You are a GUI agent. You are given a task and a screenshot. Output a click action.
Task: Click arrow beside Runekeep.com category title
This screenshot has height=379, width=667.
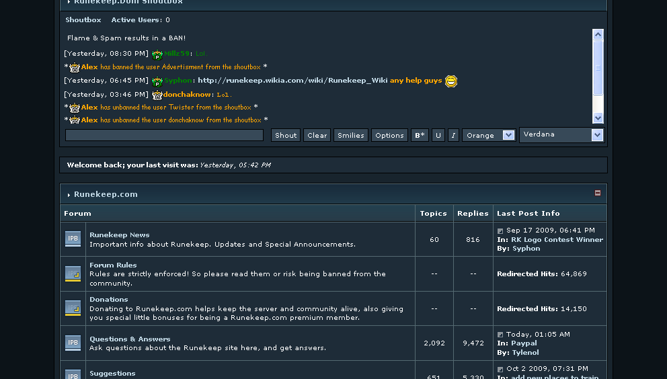69,195
